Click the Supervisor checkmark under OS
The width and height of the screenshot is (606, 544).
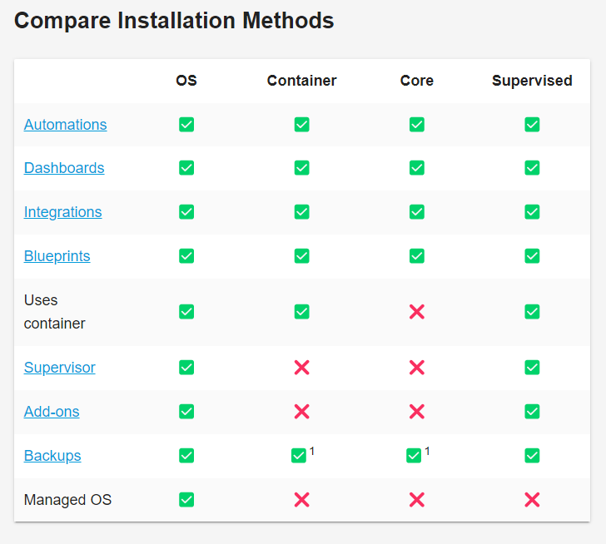pyautogui.click(x=186, y=368)
